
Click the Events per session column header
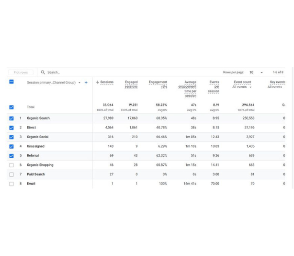coord(214,86)
